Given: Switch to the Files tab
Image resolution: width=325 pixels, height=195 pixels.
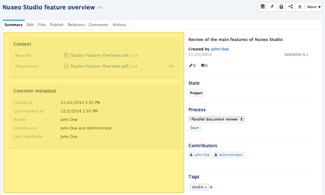Looking at the screenshot, I should click(42, 25).
